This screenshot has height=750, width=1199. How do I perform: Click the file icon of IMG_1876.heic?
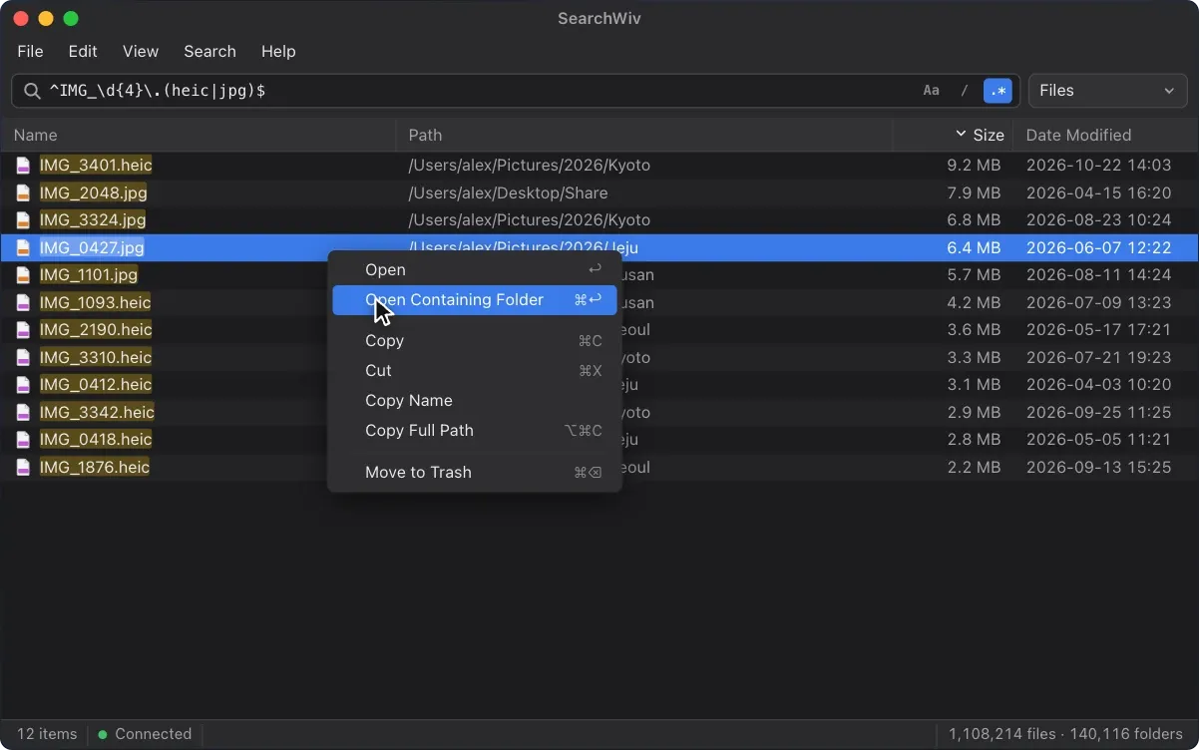[23, 467]
